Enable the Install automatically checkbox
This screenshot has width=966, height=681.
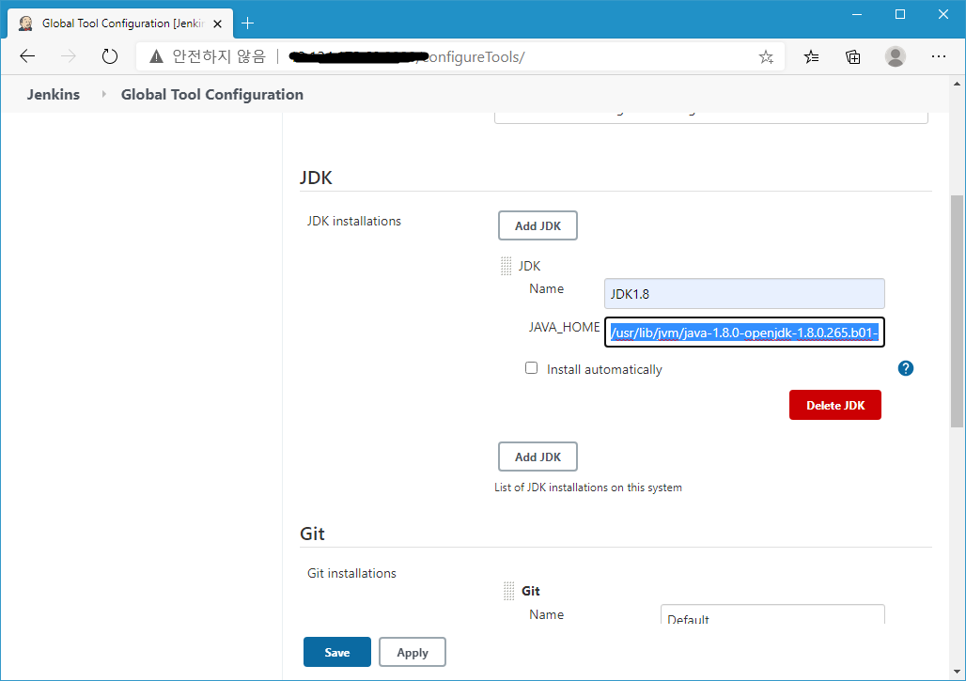pyautogui.click(x=531, y=367)
